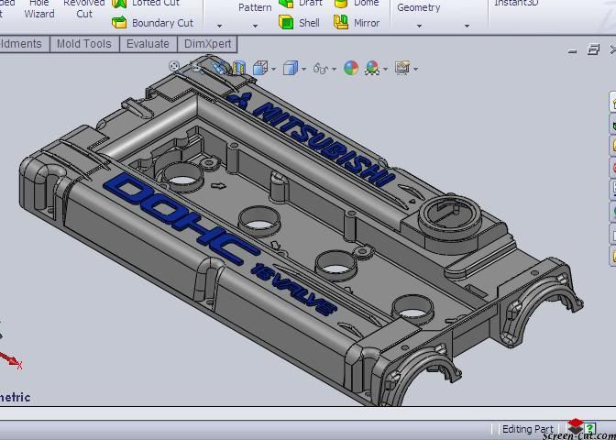Viewport: 616px width, 440px height.
Task: Expand the Hide/Show Items dropdown arrow
Action: pos(334,70)
